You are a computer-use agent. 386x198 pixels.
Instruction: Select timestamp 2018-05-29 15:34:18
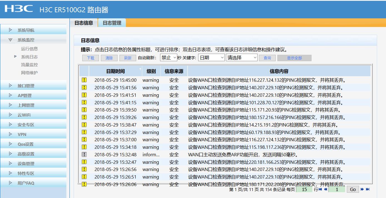click(116, 147)
